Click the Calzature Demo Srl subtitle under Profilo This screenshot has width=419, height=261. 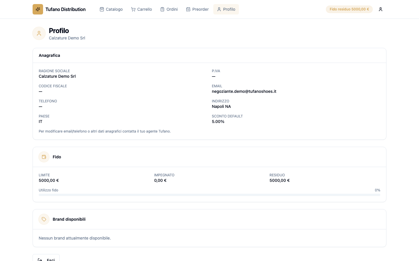tap(67, 38)
